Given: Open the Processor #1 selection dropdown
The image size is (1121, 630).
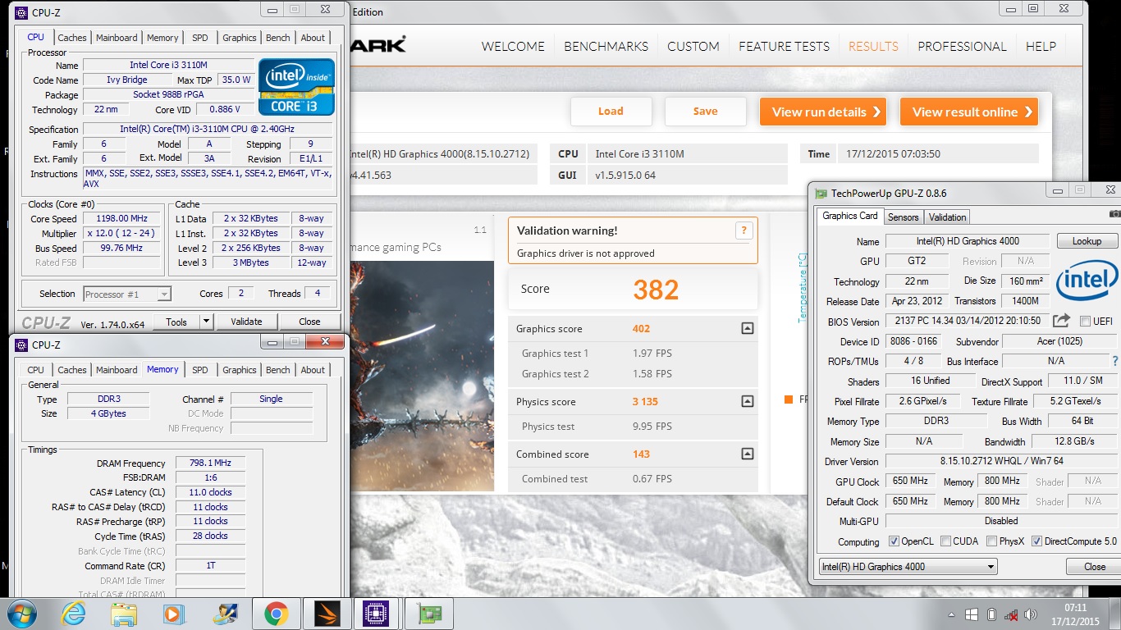Looking at the screenshot, I should coord(127,294).
